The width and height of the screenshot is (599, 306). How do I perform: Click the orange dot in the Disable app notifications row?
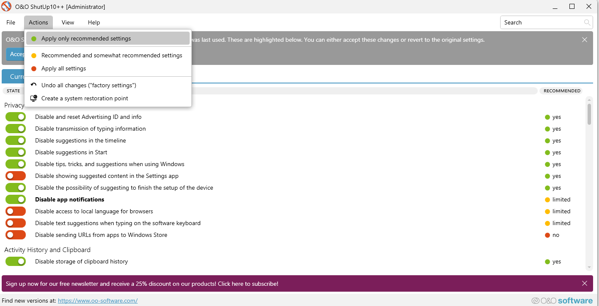(547, 200)
